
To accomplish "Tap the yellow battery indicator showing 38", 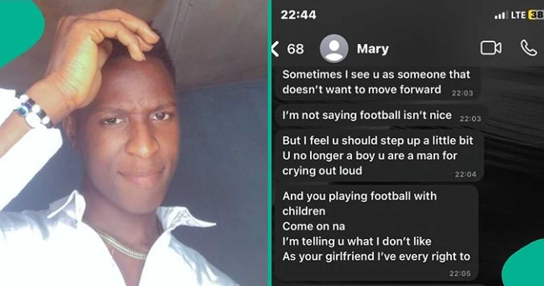I will click(x=536, y=15).
